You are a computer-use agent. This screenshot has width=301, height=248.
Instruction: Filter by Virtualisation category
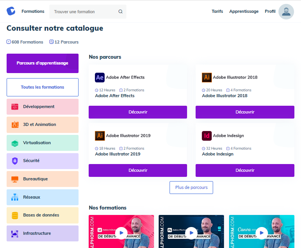tap(43, 143)
